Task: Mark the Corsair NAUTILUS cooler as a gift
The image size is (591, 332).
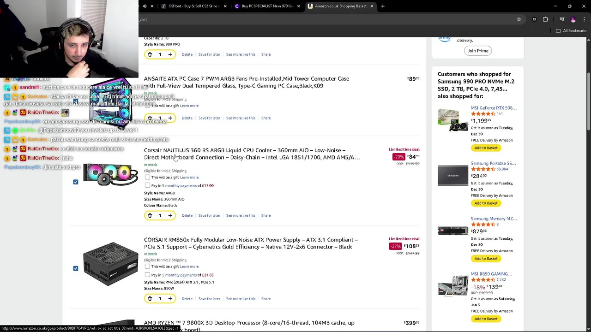Action: click(x=147, y=177)
